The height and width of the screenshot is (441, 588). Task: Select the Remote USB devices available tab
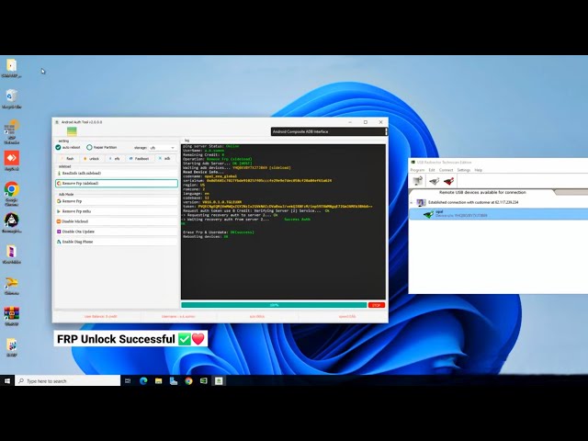point(482,192)
